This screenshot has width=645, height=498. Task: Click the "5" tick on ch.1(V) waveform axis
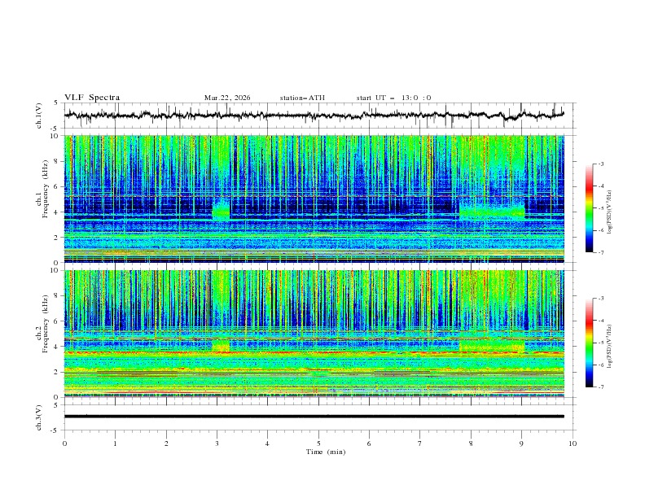pyautogui.click(x=56, y=103)
